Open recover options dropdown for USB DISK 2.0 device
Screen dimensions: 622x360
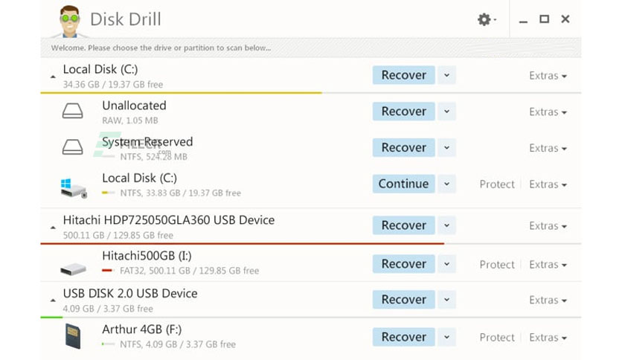tap(446, 299)
